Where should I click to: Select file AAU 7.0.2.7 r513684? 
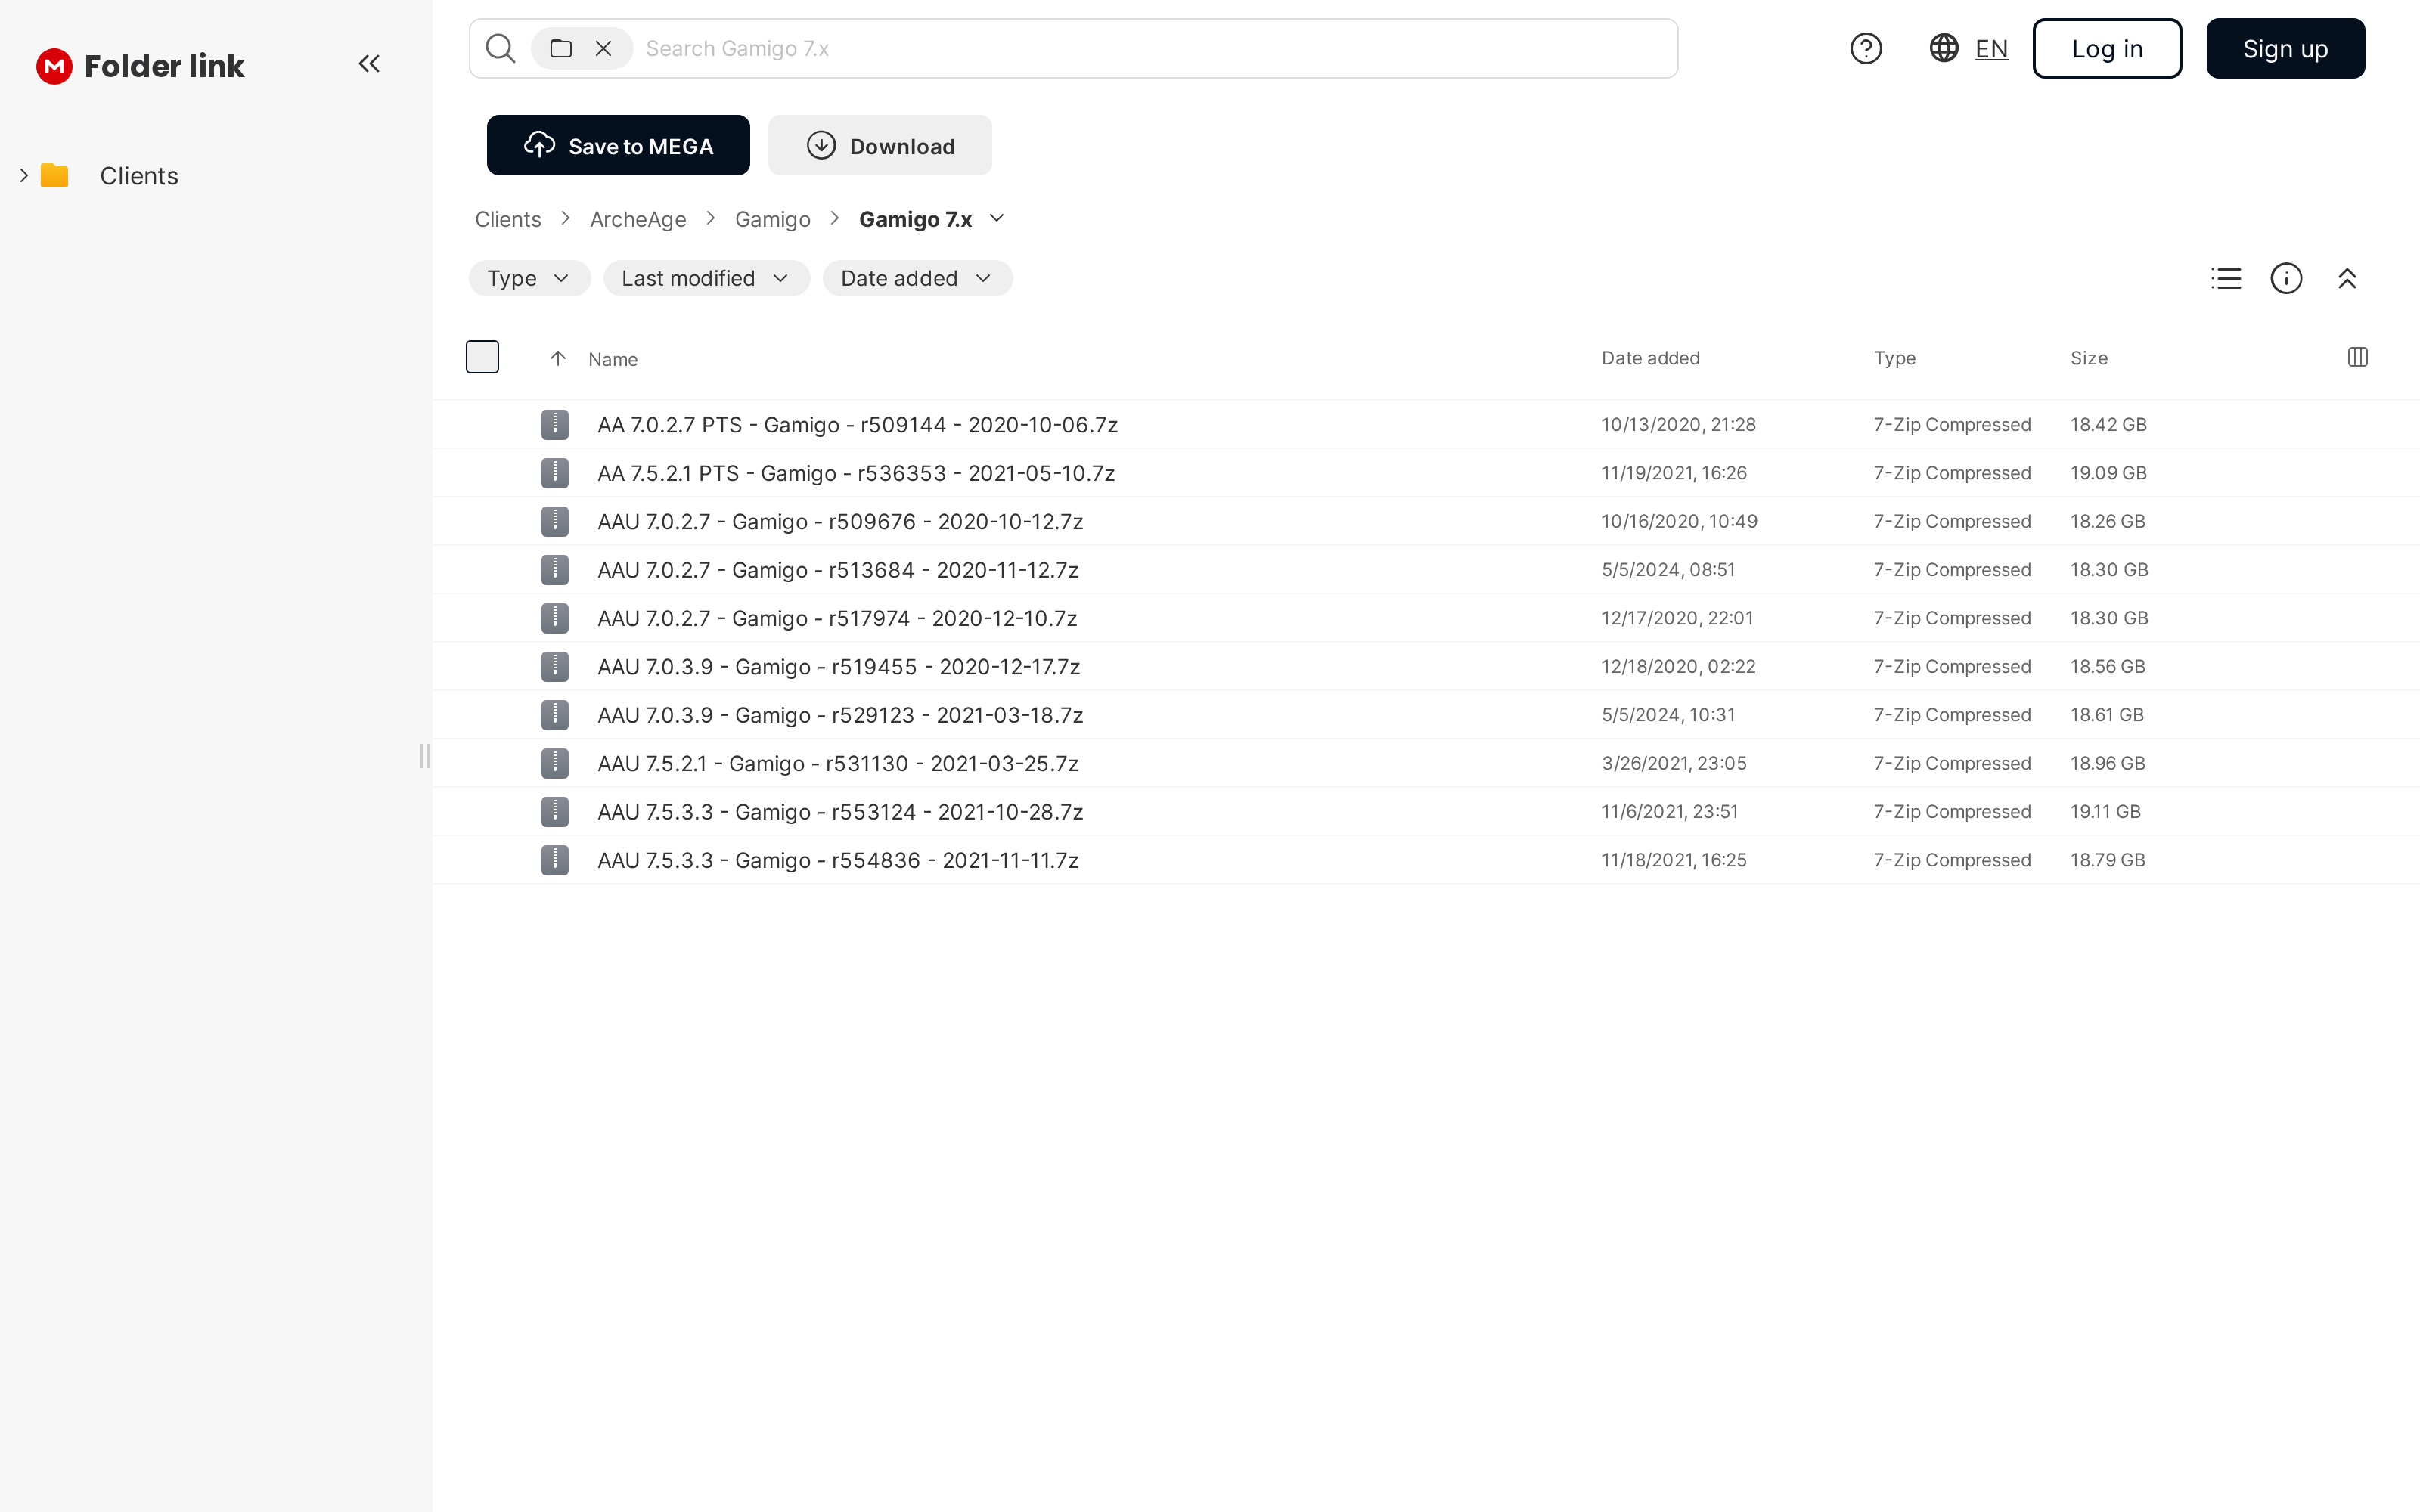[1426, 570]
